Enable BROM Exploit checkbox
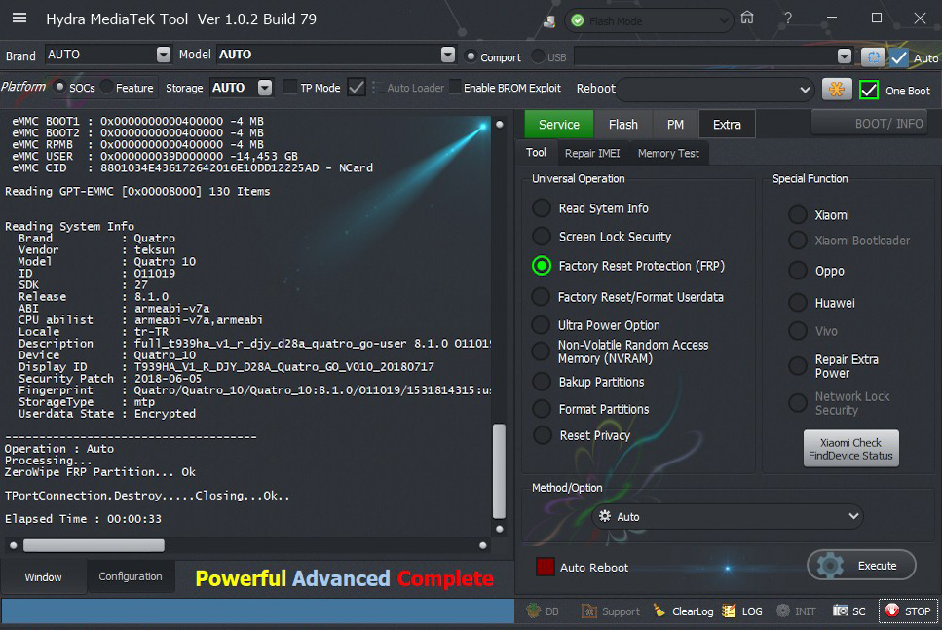942x630 pixels. 455,87
